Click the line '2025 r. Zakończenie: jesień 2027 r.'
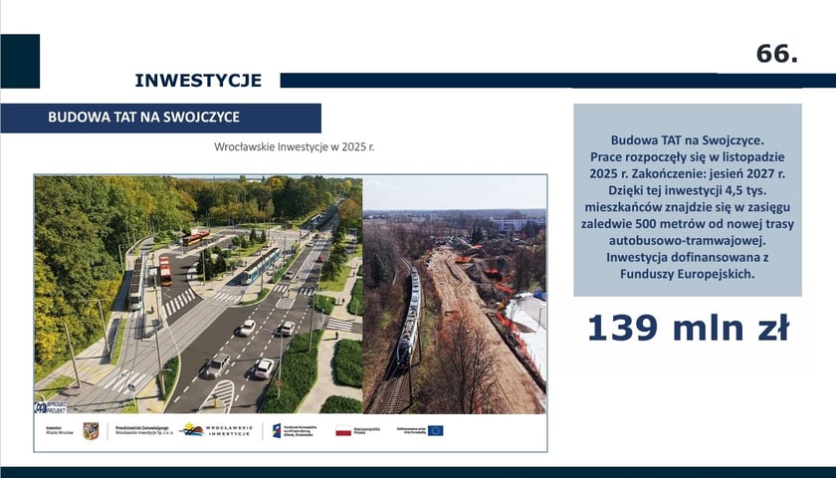836x478 pixels. pos(688,173)
